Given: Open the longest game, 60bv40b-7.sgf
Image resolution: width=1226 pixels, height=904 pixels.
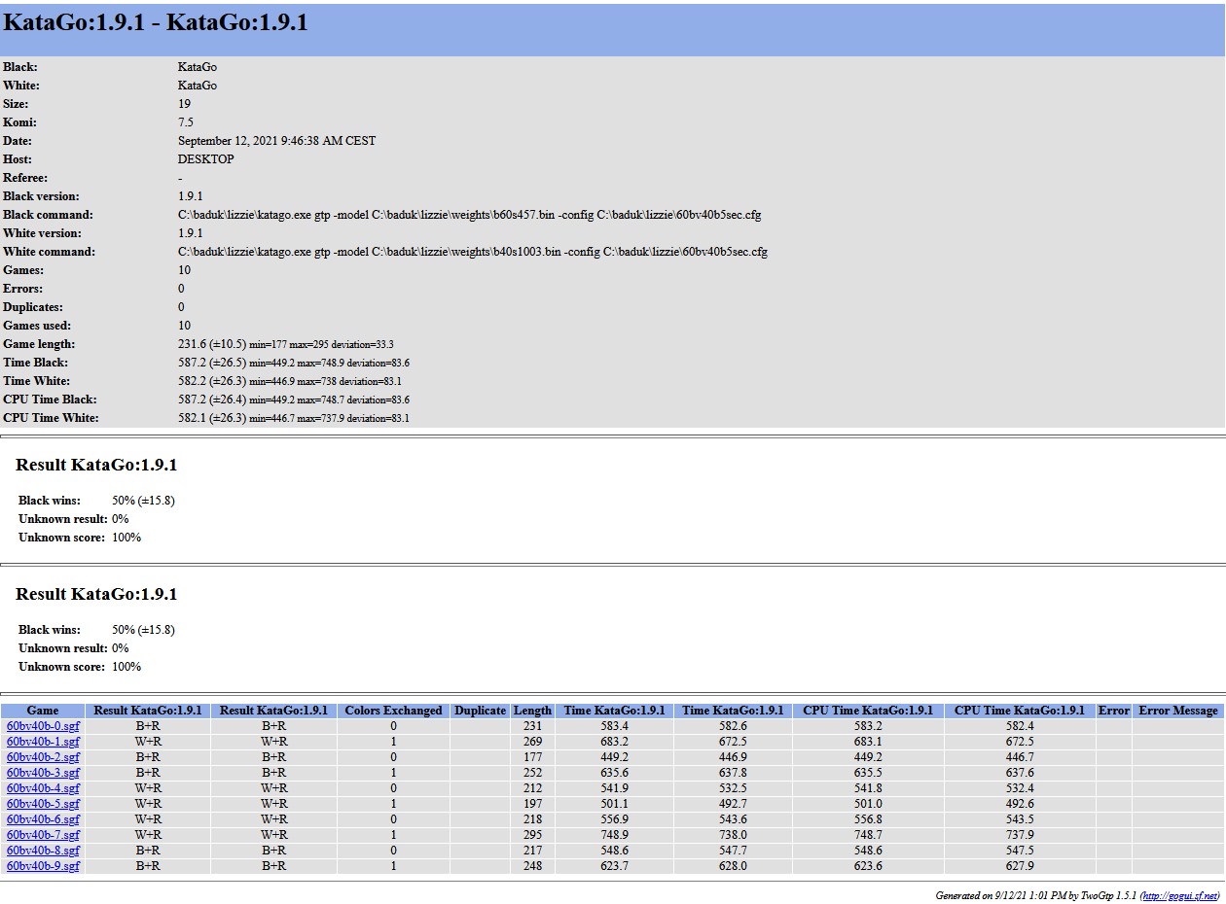Looking at the screenshot, I should (x=43, y=835).
